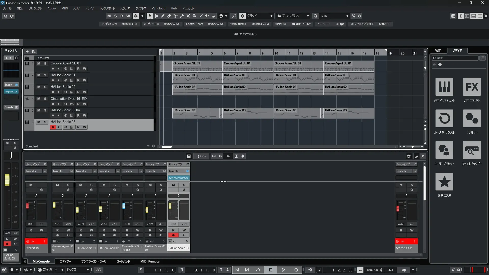Switch to the MIDI Remote tab
Screen dimensions: 489x275
pyautogui.click(x=150, y=262)
